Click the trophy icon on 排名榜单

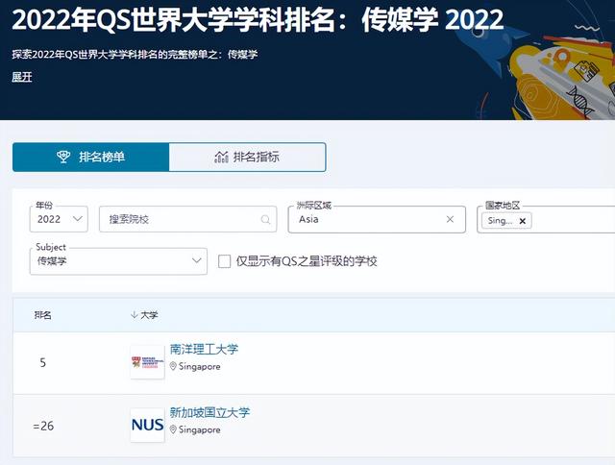[63, 158]
